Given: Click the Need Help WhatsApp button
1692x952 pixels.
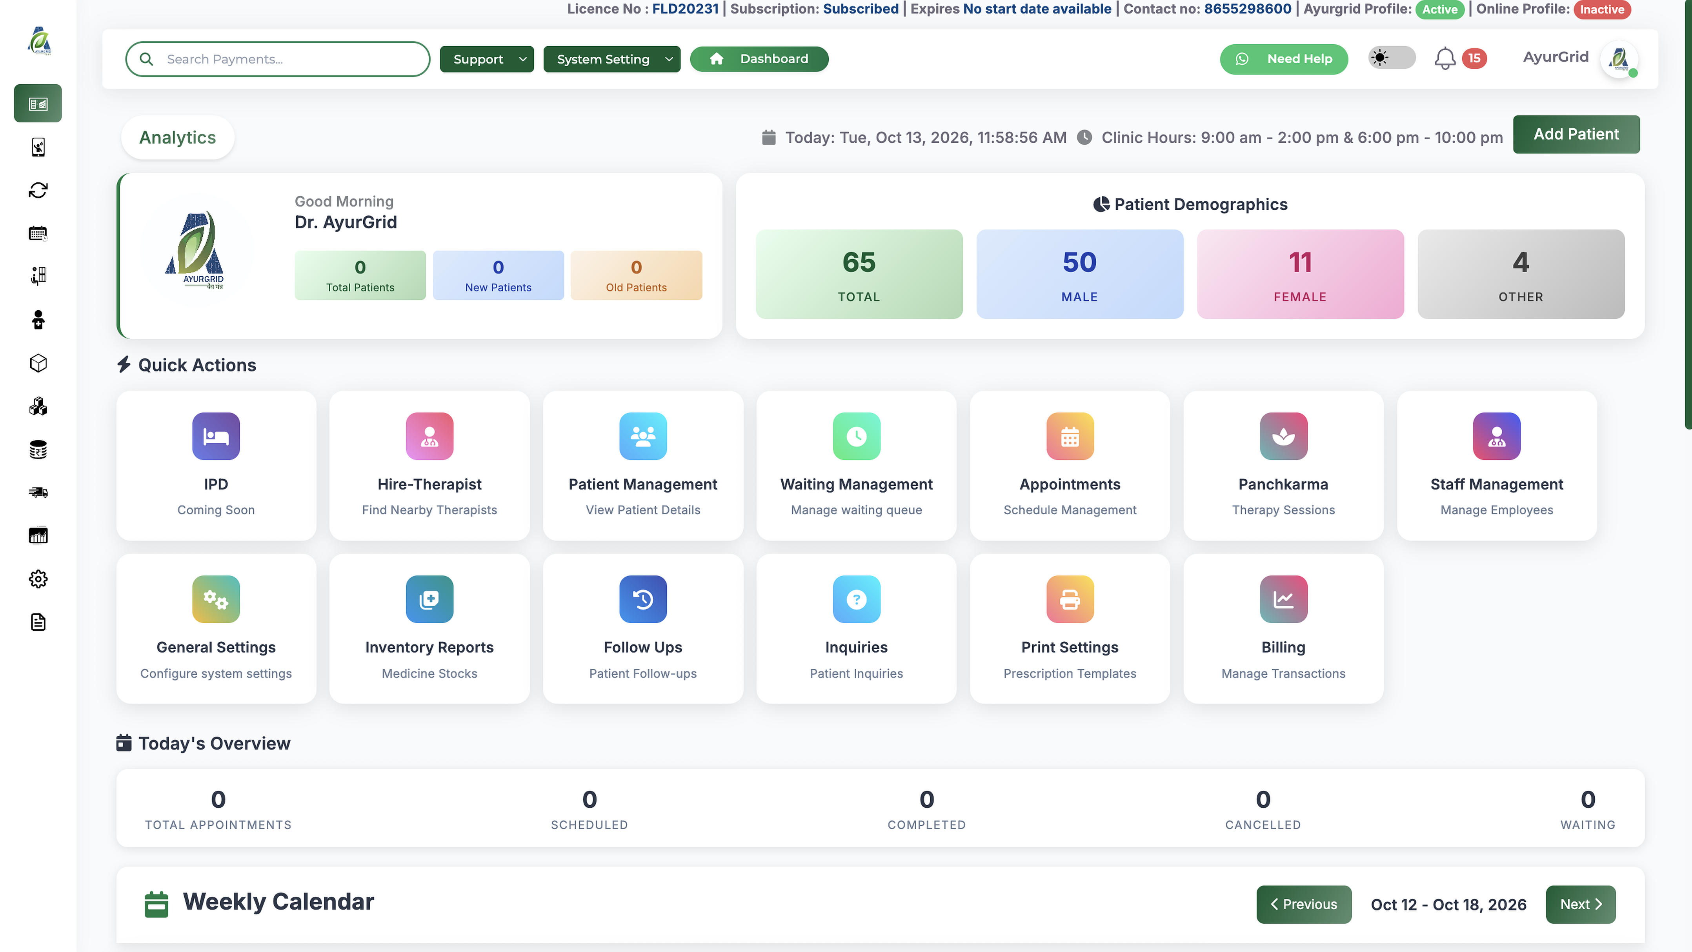Looking at the screenshot, I should [1284, 59].
